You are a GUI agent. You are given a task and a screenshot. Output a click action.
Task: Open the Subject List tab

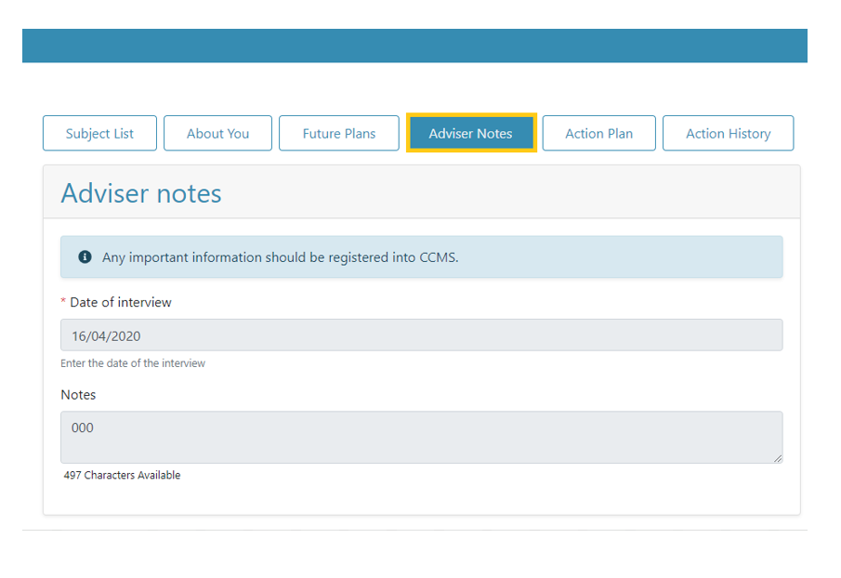coord(99,133)
